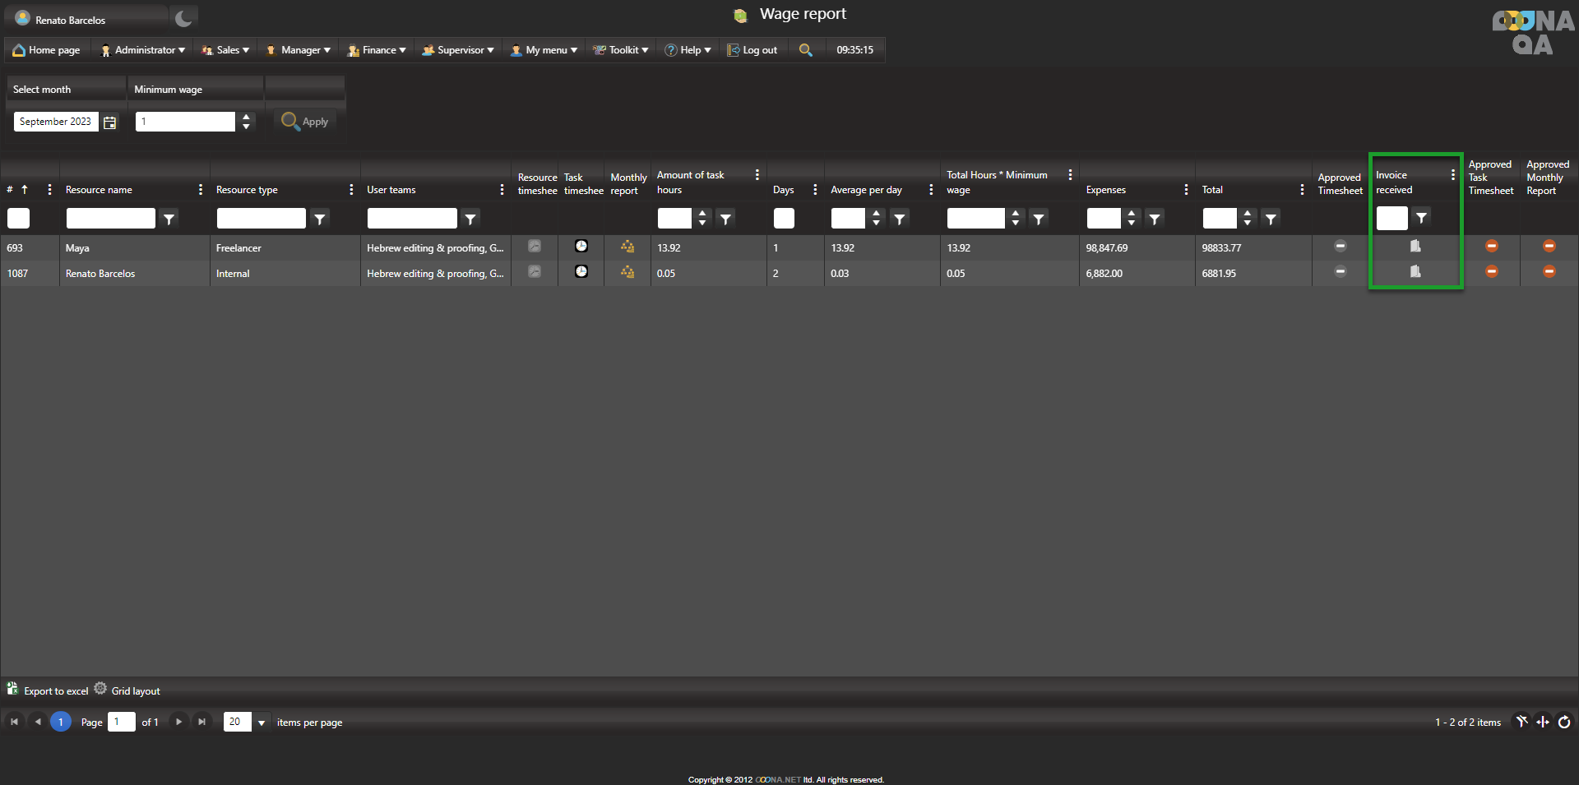
Task: Refresh the grid using the reload icon
Action: click(x=1564, y=722)
